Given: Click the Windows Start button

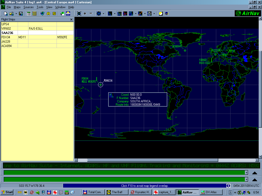Looking at the screenshot, I should pyautogui.click(x=7, y=192).
